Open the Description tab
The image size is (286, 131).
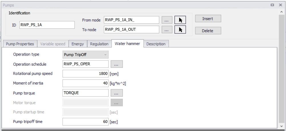[156, 44]
